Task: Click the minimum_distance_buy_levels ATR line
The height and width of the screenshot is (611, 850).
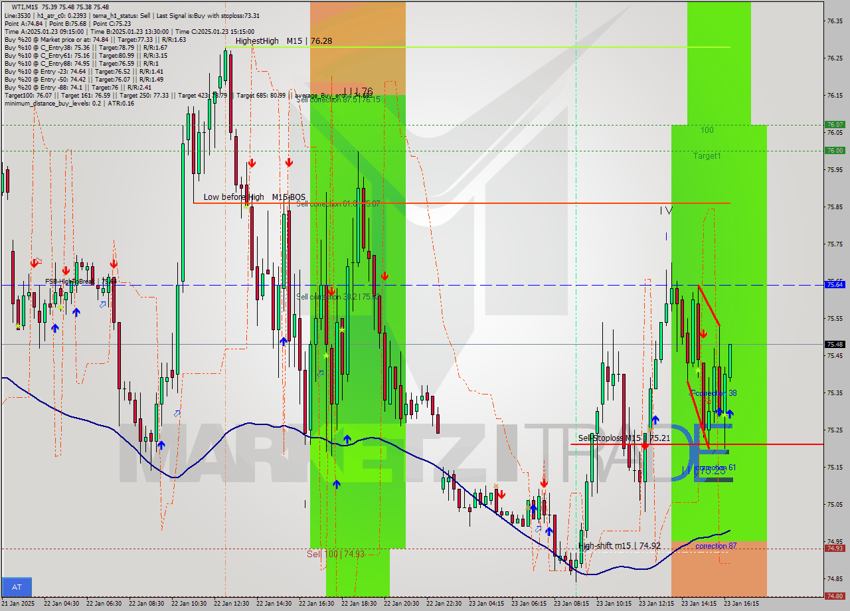Action: [69, 103]
